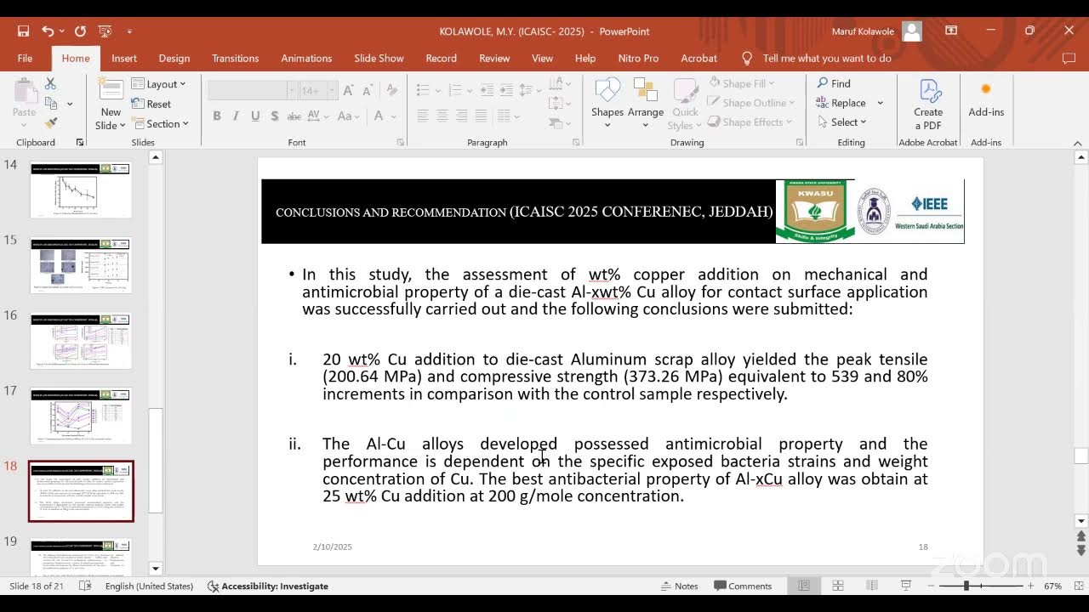Collapse the ribbon with the chevron
The height and width of the screenshot is (612, 1089).
click(x=1078, y=143)
